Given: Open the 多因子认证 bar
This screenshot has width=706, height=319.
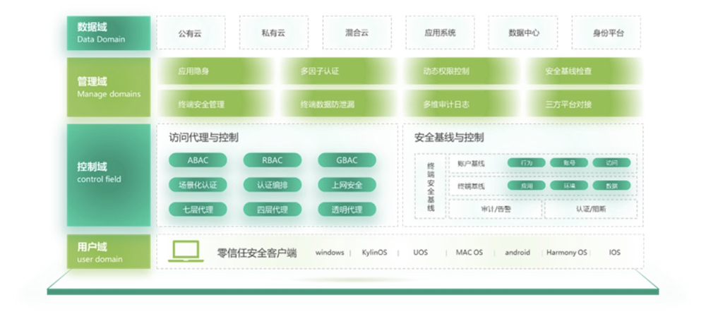Looking at the screenshot, I should 339,71.
